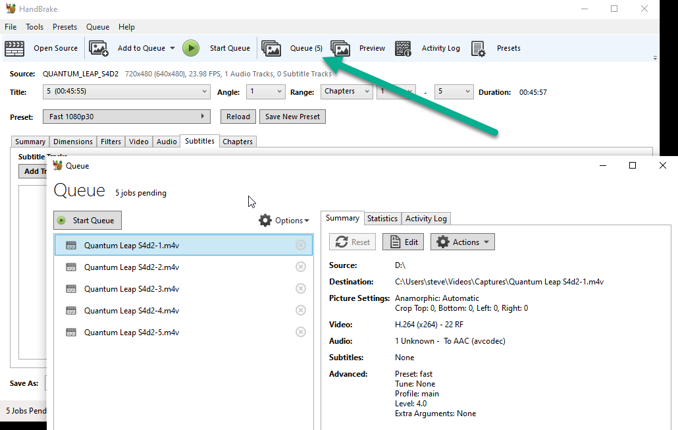Click the Preview icon in the toolbar

pyautogui.click(x=340, y=49)
